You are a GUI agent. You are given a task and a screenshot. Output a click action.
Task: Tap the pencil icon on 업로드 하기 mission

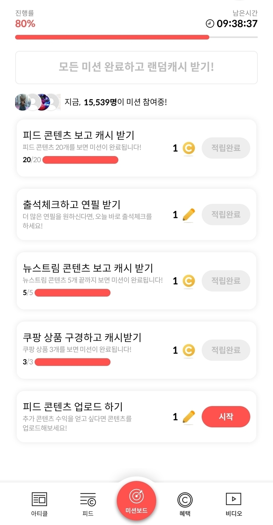tap(189, 417)
